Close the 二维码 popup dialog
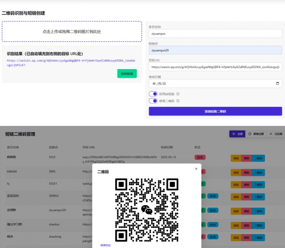 [x=196, y=169]
